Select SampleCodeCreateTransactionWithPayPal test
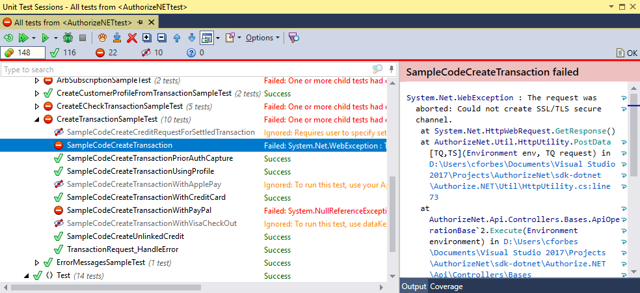Image resolution: width=640 pixels, height=293 pixels. [x=139, y=210]
